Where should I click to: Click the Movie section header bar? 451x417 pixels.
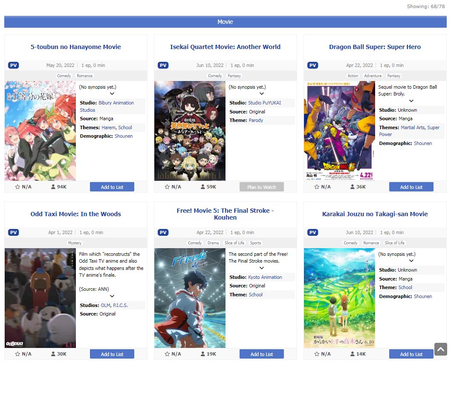pos(225,22)
